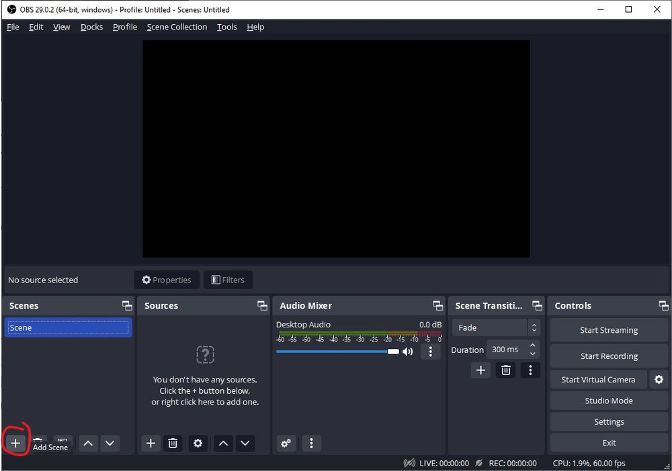This screenshot has width=672, height=471.
Task: Open source properties gear in Sources panel
Action: coord(198,443)
